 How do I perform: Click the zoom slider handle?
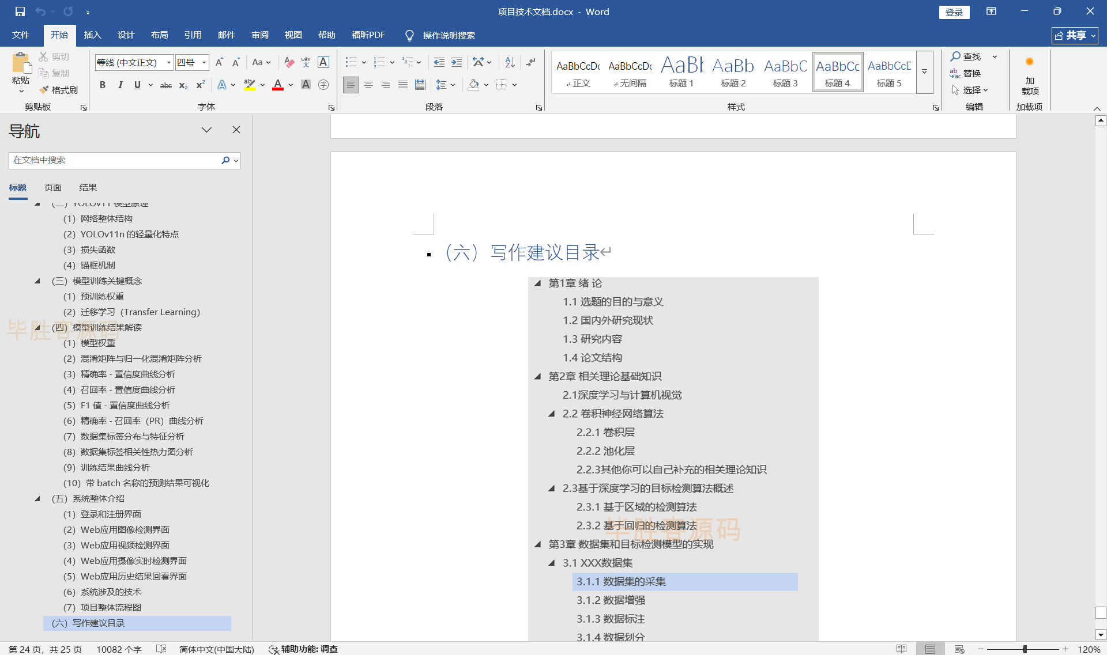pyautogui.click(x=1025, y=649)
